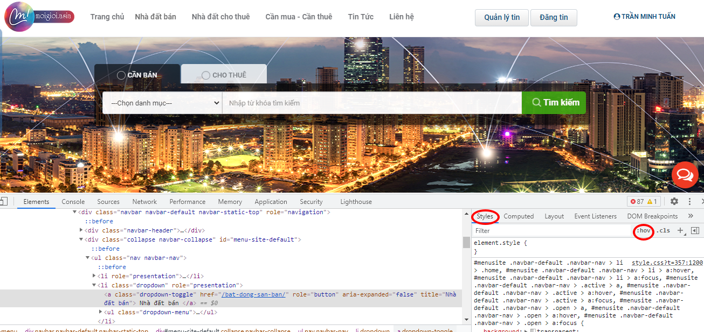The height and width of the screenshot is (332, 704).
Task: Follow the /bat-dong-san-ban/ href link
Action: click(254, 294)
